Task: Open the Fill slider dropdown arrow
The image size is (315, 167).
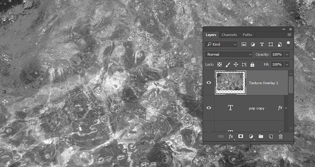Action: pos(287,65)
